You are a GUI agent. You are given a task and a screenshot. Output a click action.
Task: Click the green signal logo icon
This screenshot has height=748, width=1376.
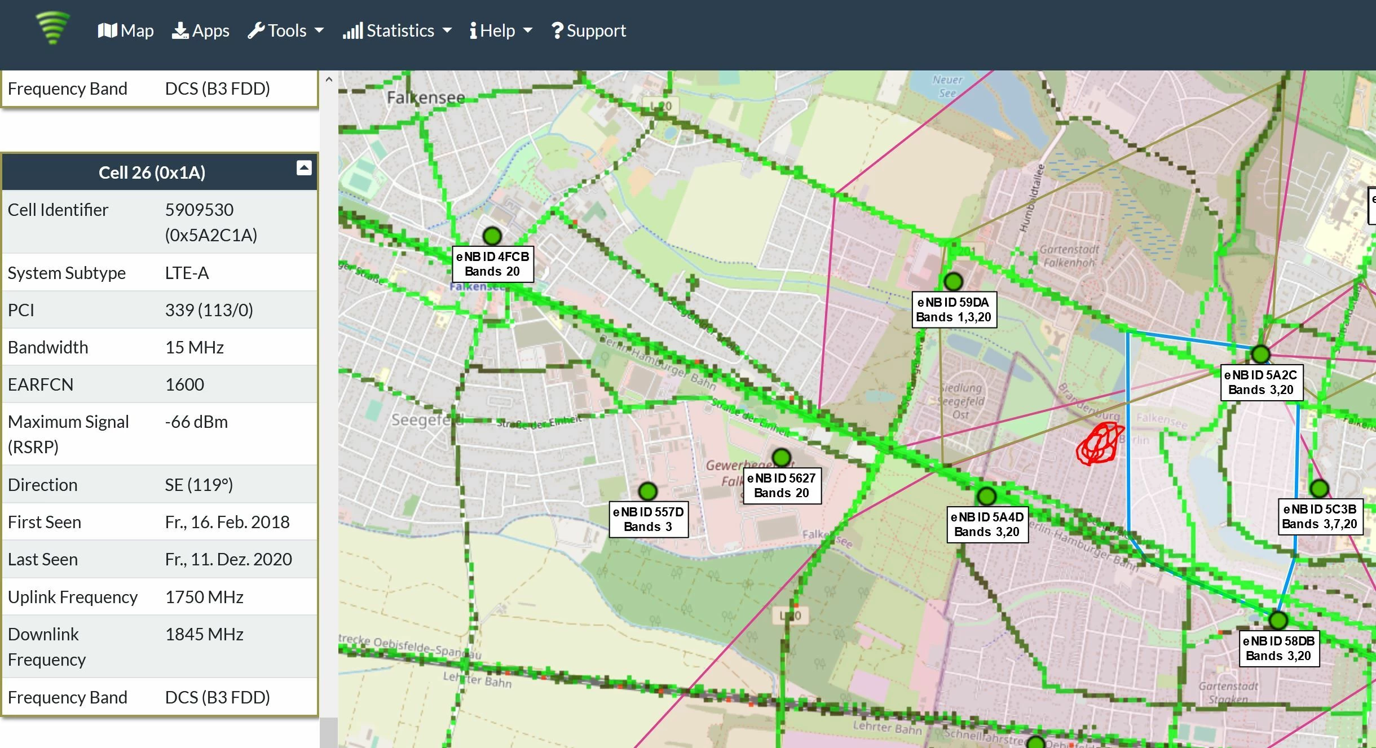click(x=52, y=28)
